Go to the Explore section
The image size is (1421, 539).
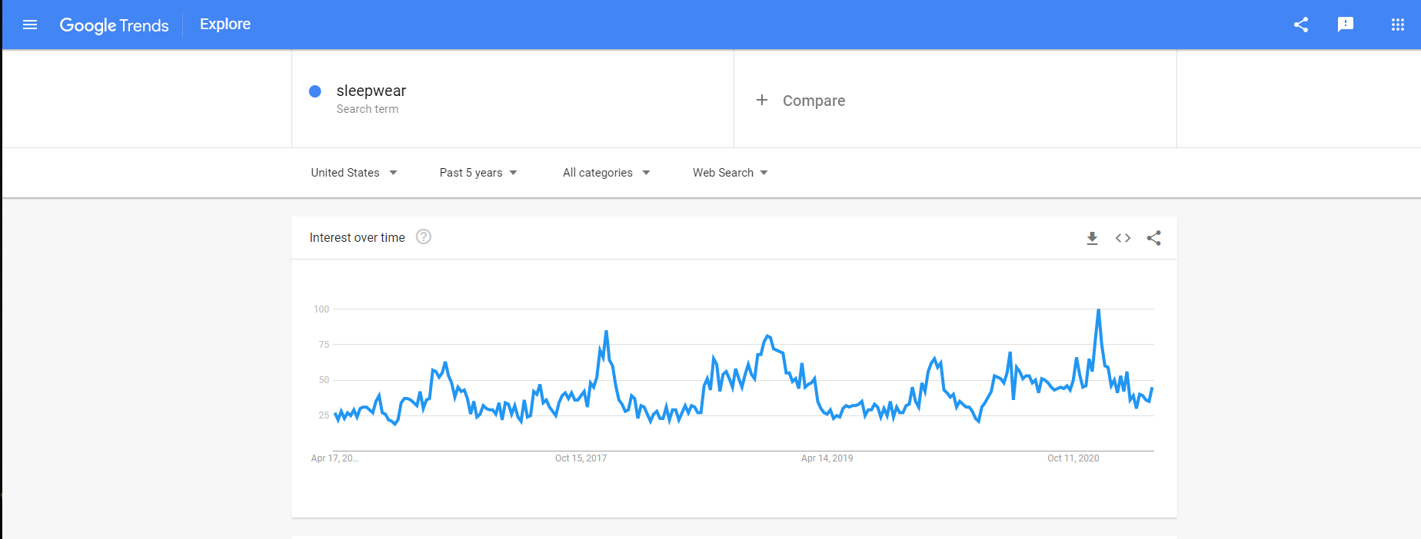coord(225,25)
